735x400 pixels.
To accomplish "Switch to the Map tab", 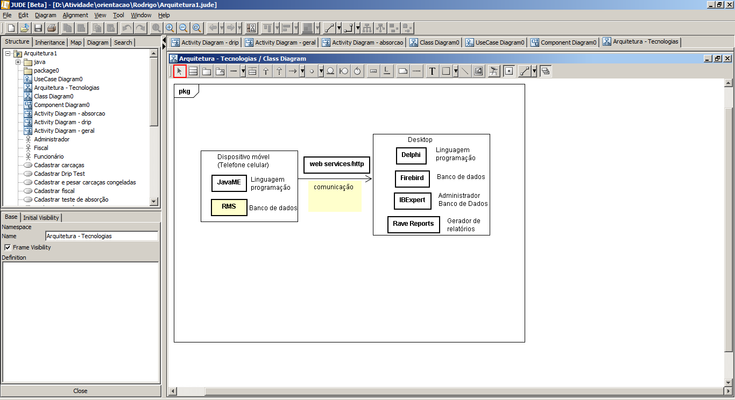I will [76, 42].
